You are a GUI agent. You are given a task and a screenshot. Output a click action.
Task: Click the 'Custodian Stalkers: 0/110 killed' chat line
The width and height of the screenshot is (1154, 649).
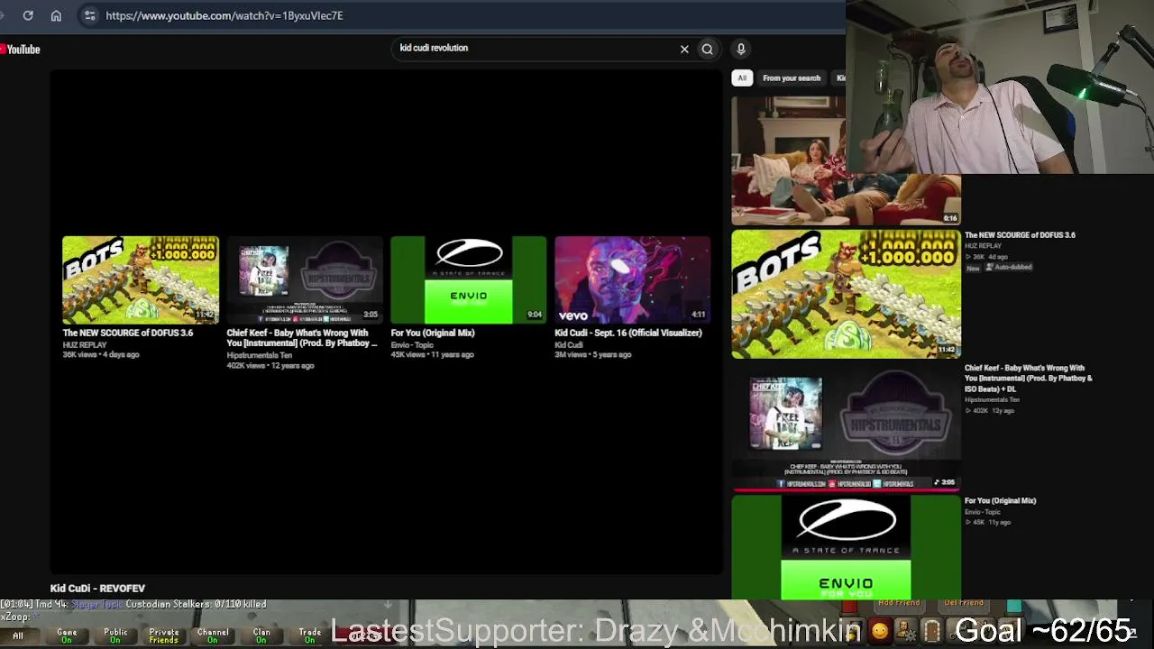[x=196, y=604]
